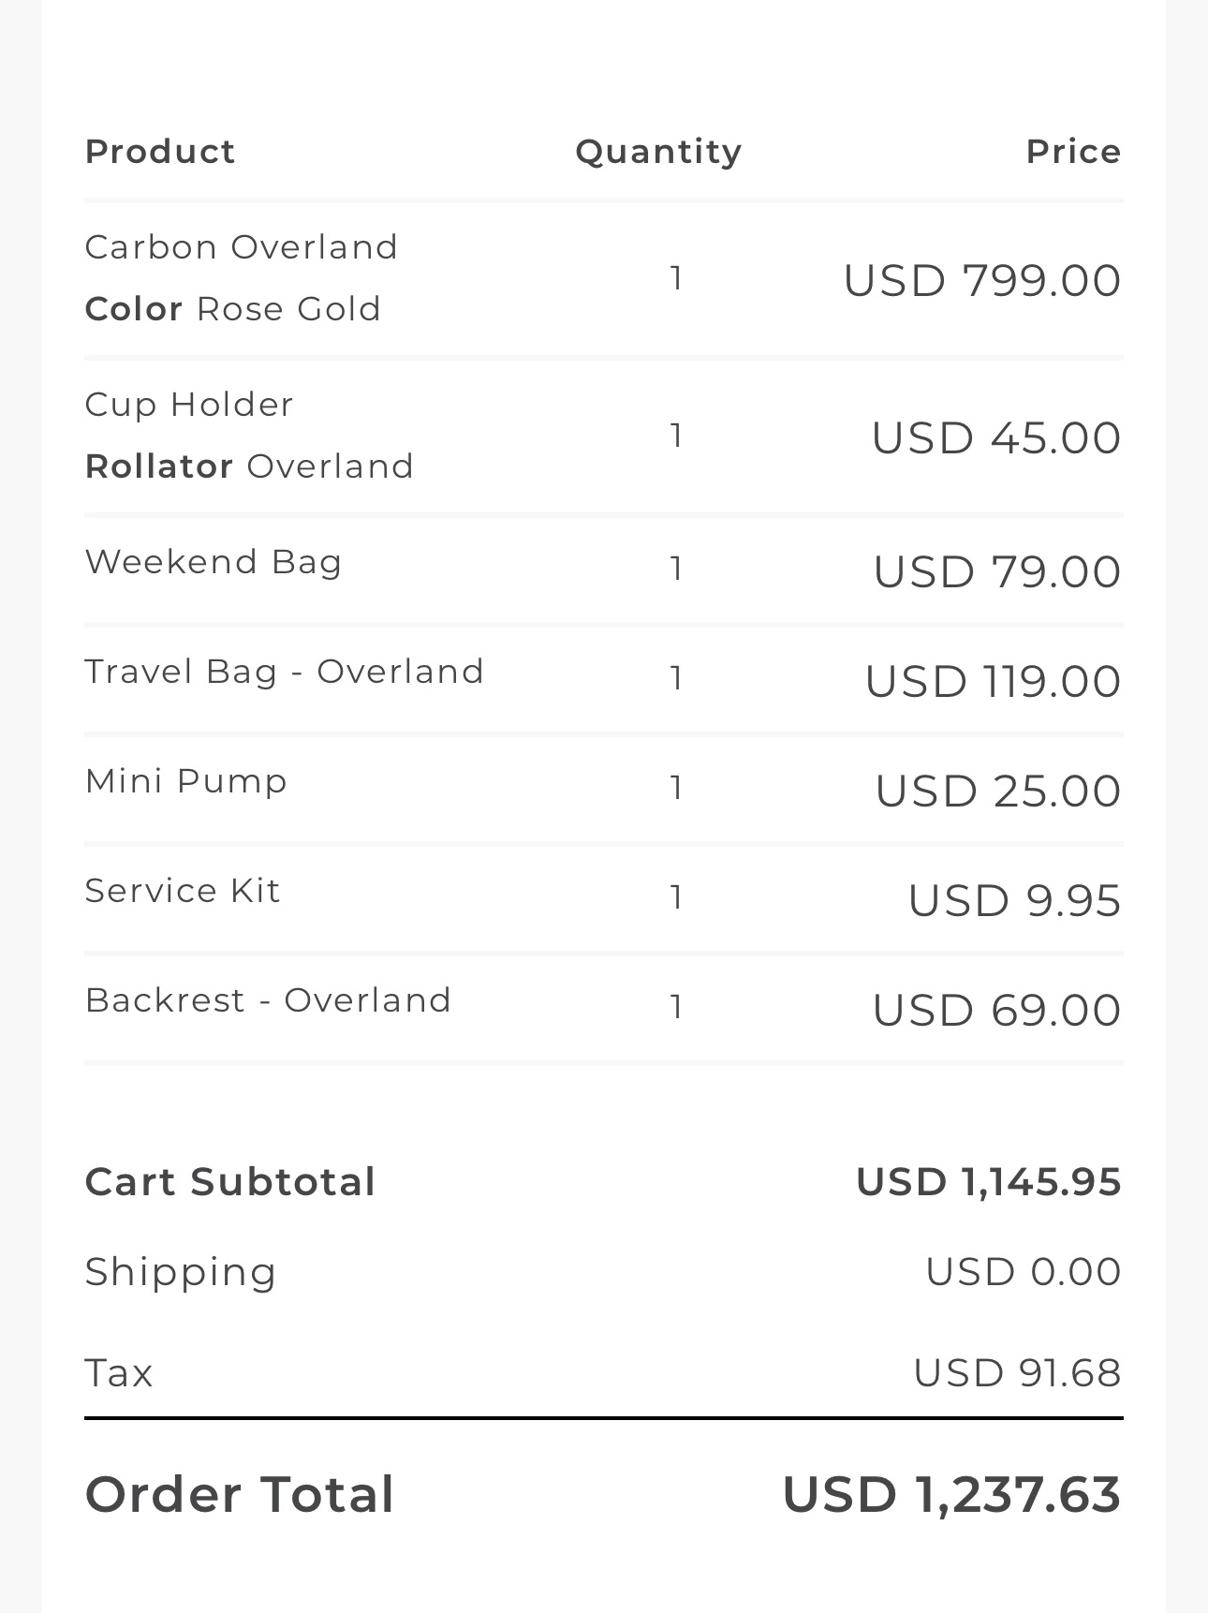This screenshot has height=1613, width=1208.
Task: Click the Backrest - Overland product
Action: (x=269, y=1000)
